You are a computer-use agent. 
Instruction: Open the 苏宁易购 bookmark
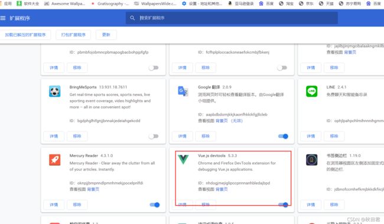tap(350, 4)
